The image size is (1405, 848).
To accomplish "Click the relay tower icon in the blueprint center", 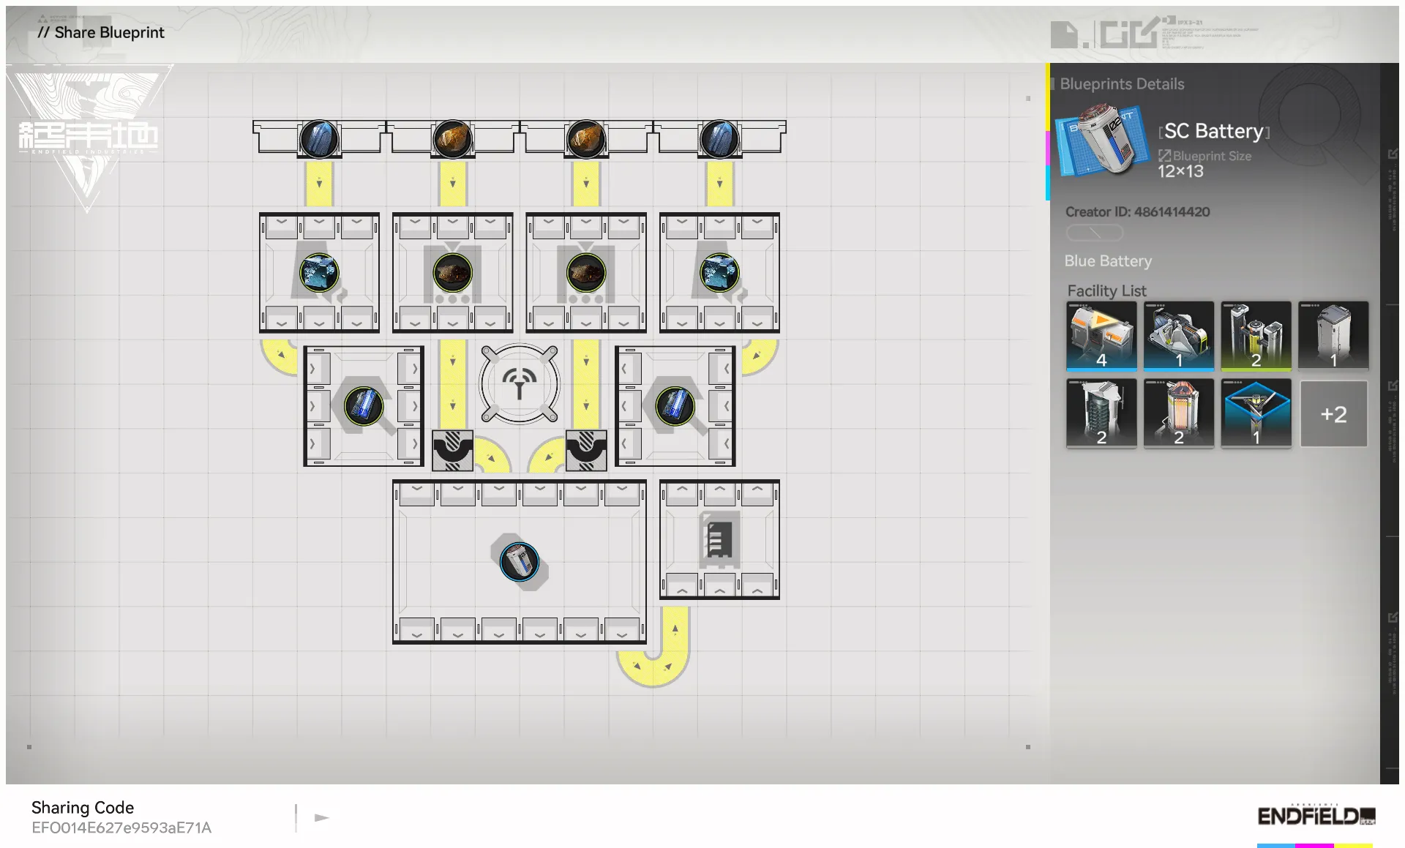I will pyautogui.click(x=520, y=383).
